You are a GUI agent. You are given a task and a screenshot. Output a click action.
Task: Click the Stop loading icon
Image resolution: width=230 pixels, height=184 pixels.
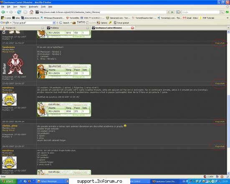pyautogui.click(x=25, y=12)
